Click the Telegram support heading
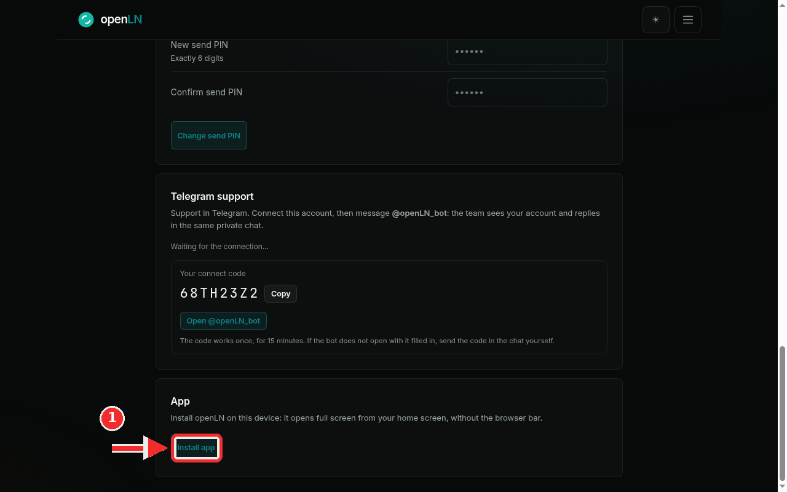787x492 pixels. pyautogui.click(x=212, y=197)
